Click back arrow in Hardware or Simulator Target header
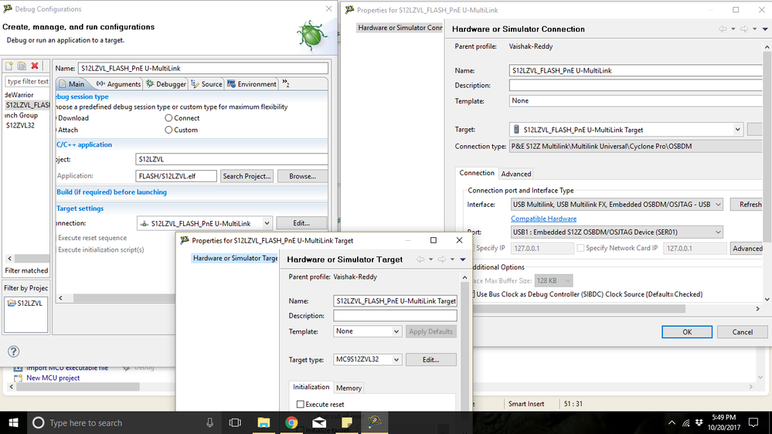The image size is (772, 434). pos(420,259)
